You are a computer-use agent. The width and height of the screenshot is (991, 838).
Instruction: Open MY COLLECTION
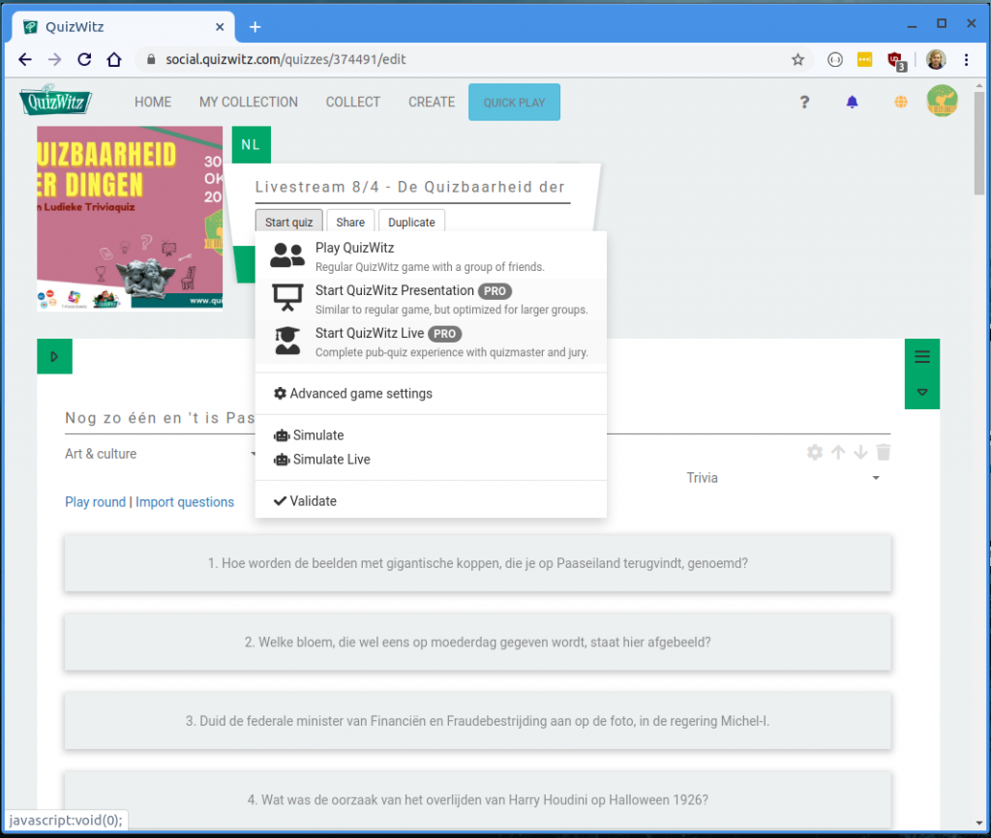[x=249, y=103]
